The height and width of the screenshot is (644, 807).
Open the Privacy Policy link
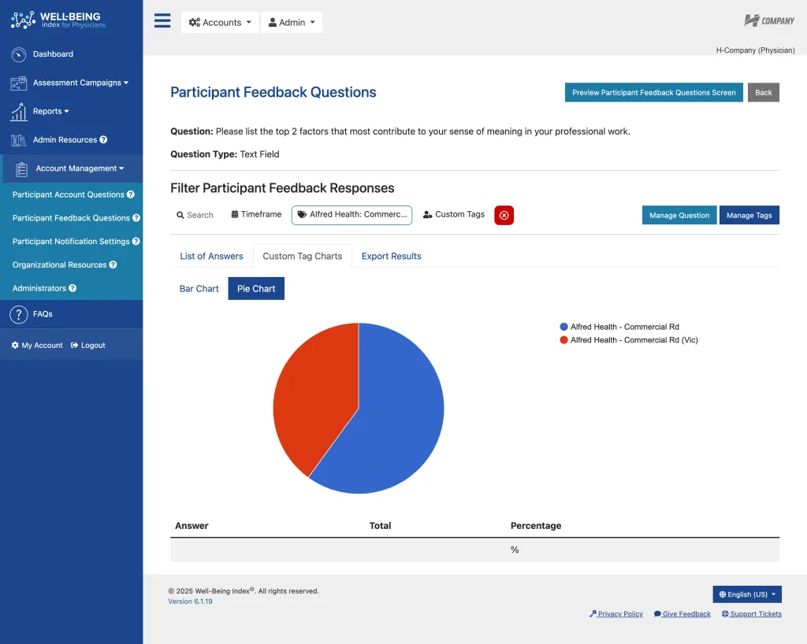click(616, 613)
